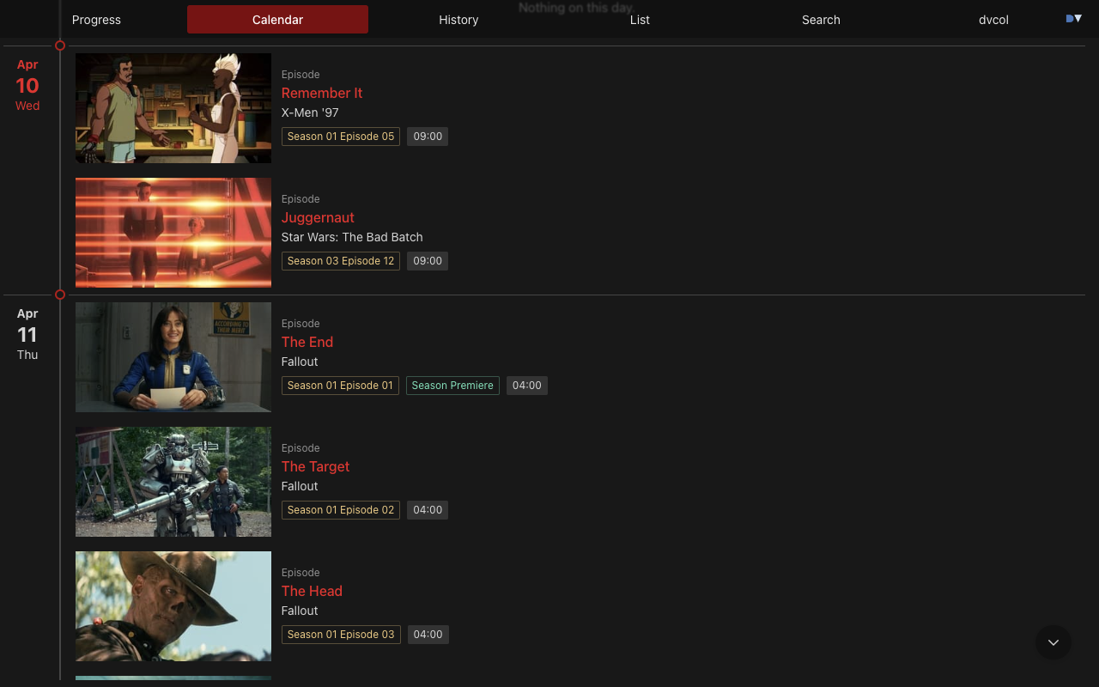Open the episode Remember It
The image size is (1099, 687).
click(322, 93)
